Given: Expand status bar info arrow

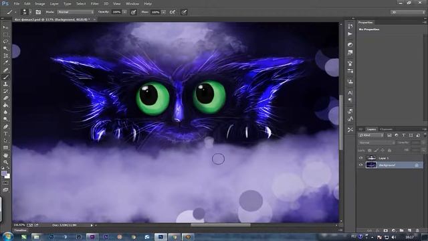Looking at the screenshot, I should click(92, 225).
